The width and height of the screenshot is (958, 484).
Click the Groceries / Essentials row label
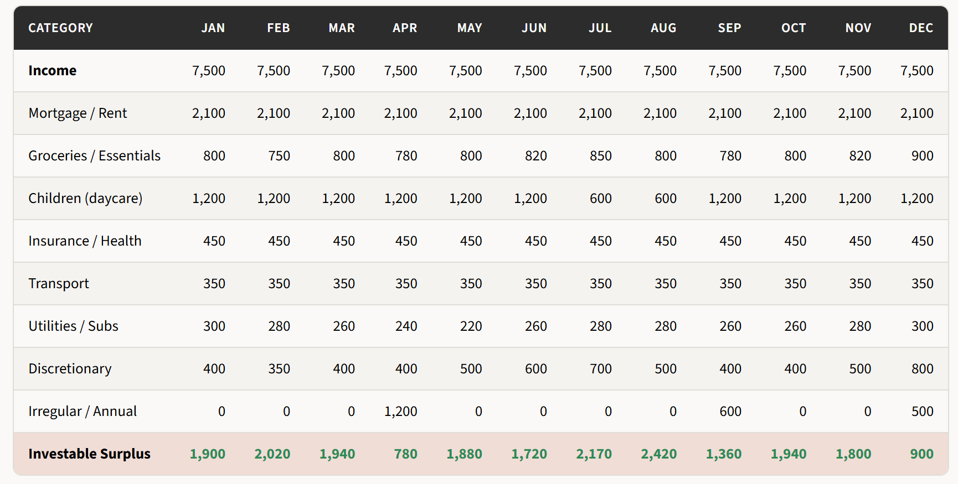tap(95, 155)
